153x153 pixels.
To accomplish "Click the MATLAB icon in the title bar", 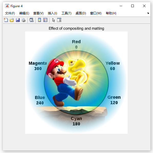I will [x=7, y=6].
